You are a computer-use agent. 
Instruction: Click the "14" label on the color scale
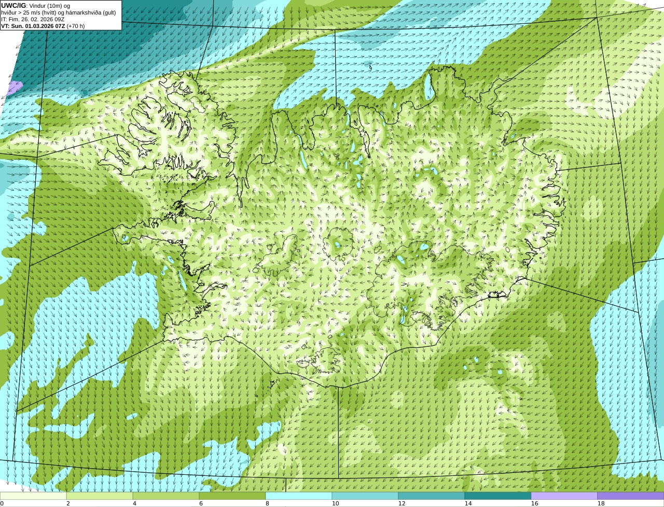(x=468, y=503)
